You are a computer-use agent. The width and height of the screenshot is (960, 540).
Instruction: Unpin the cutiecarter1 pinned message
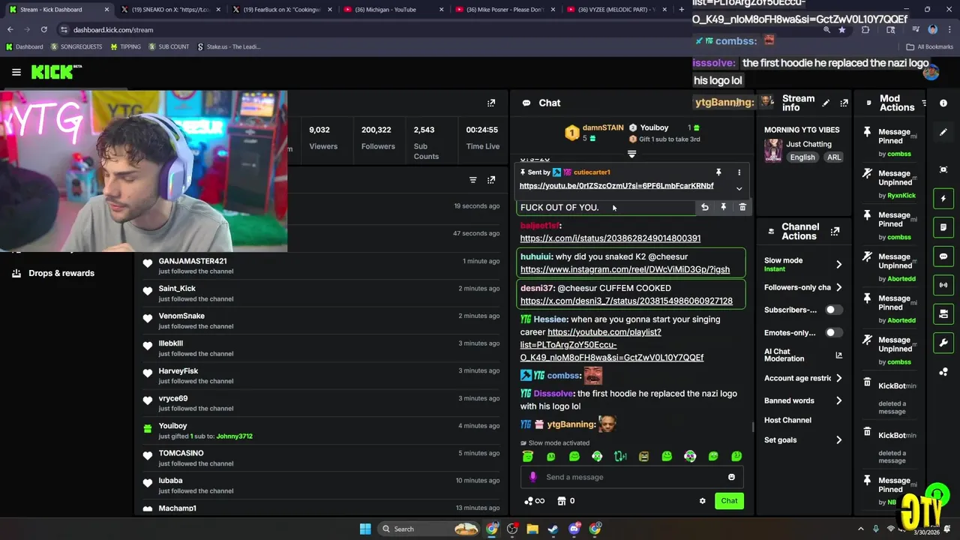(718, 172)
